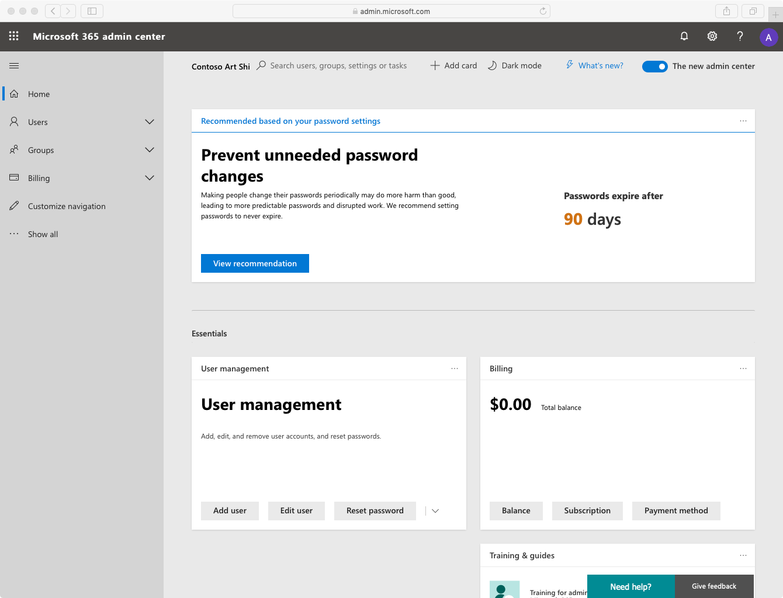Click View recommendation button
This screenshot has width=783, height=598.
click(x=255, y=263)
